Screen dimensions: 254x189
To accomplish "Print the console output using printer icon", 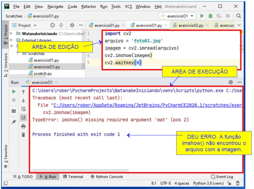I will click(23, 127).
